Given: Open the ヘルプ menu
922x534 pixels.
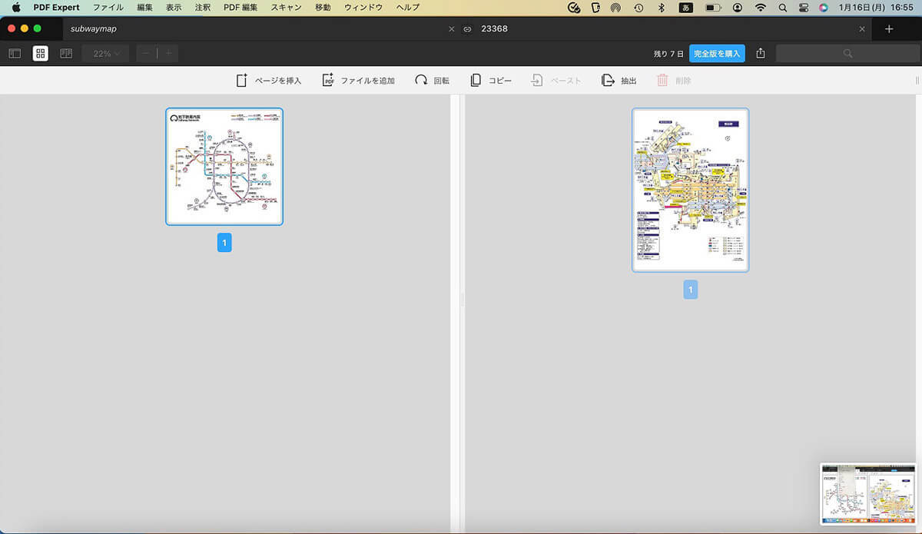Looking at the screenshot, I should (407, 7).
